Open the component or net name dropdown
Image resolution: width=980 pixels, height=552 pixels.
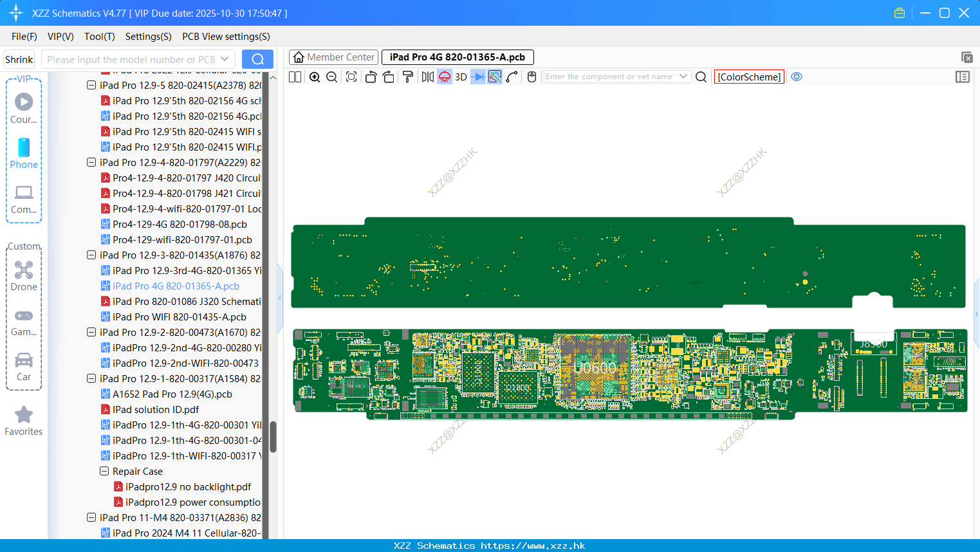[683, 77]
